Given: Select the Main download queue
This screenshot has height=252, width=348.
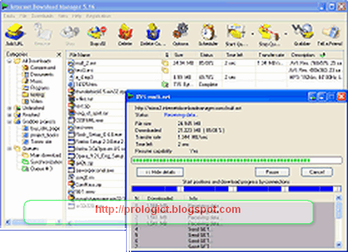Looking at the screenshot, I should click(42, 155).
